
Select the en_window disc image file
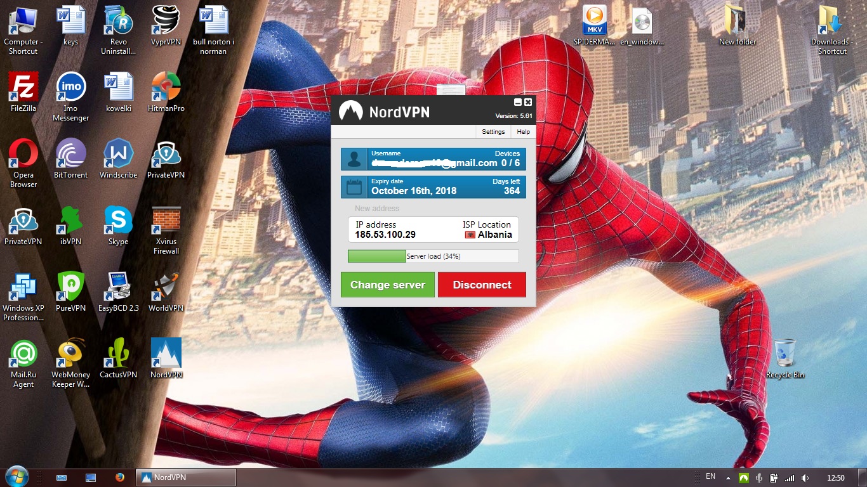[642, 27]
